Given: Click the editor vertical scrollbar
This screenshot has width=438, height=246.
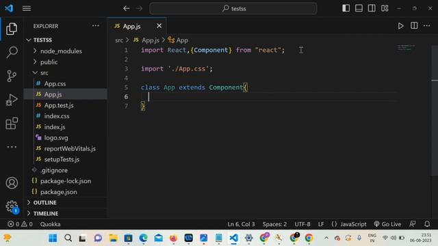Looking at the screenshot, I should [x=435, y=111].
